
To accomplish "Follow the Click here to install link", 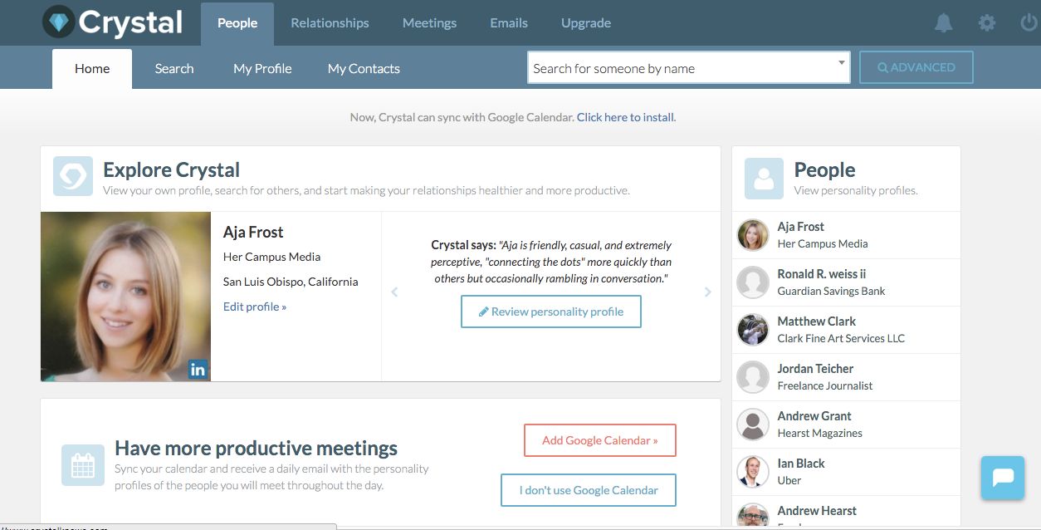I will coord(626,117).
